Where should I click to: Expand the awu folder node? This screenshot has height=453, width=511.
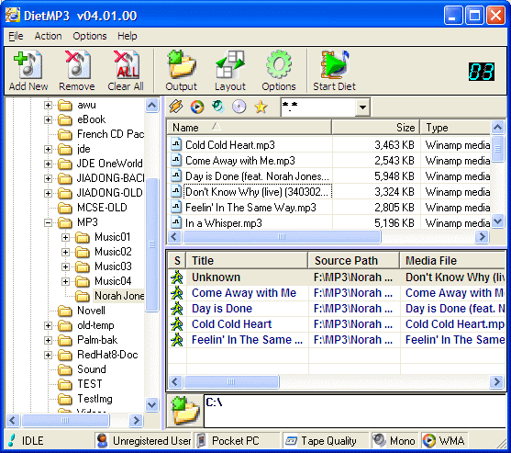(x=48, y=105)
